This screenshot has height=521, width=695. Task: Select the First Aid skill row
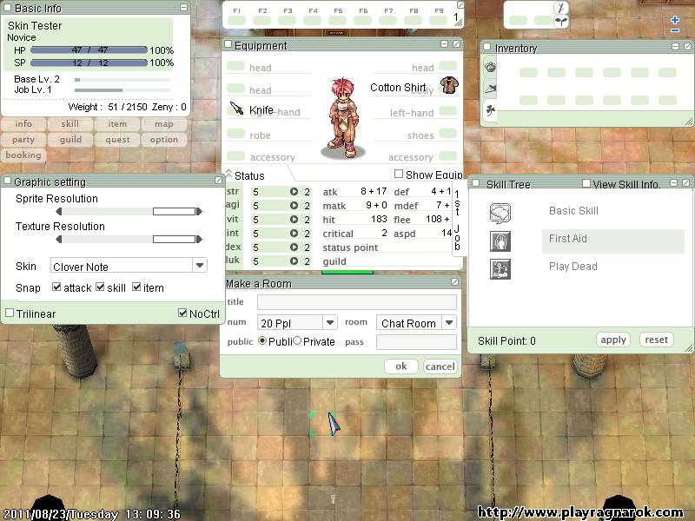coord(613,241)
